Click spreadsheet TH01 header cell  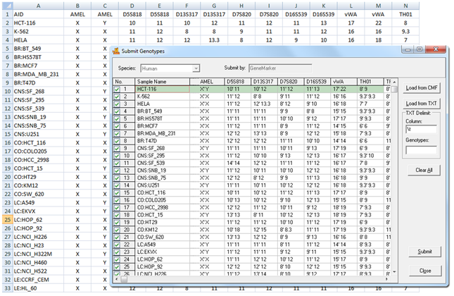(x=405, y=14)
